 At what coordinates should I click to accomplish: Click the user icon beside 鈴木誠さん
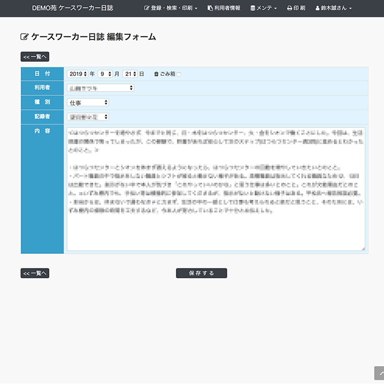click(317, 8)
